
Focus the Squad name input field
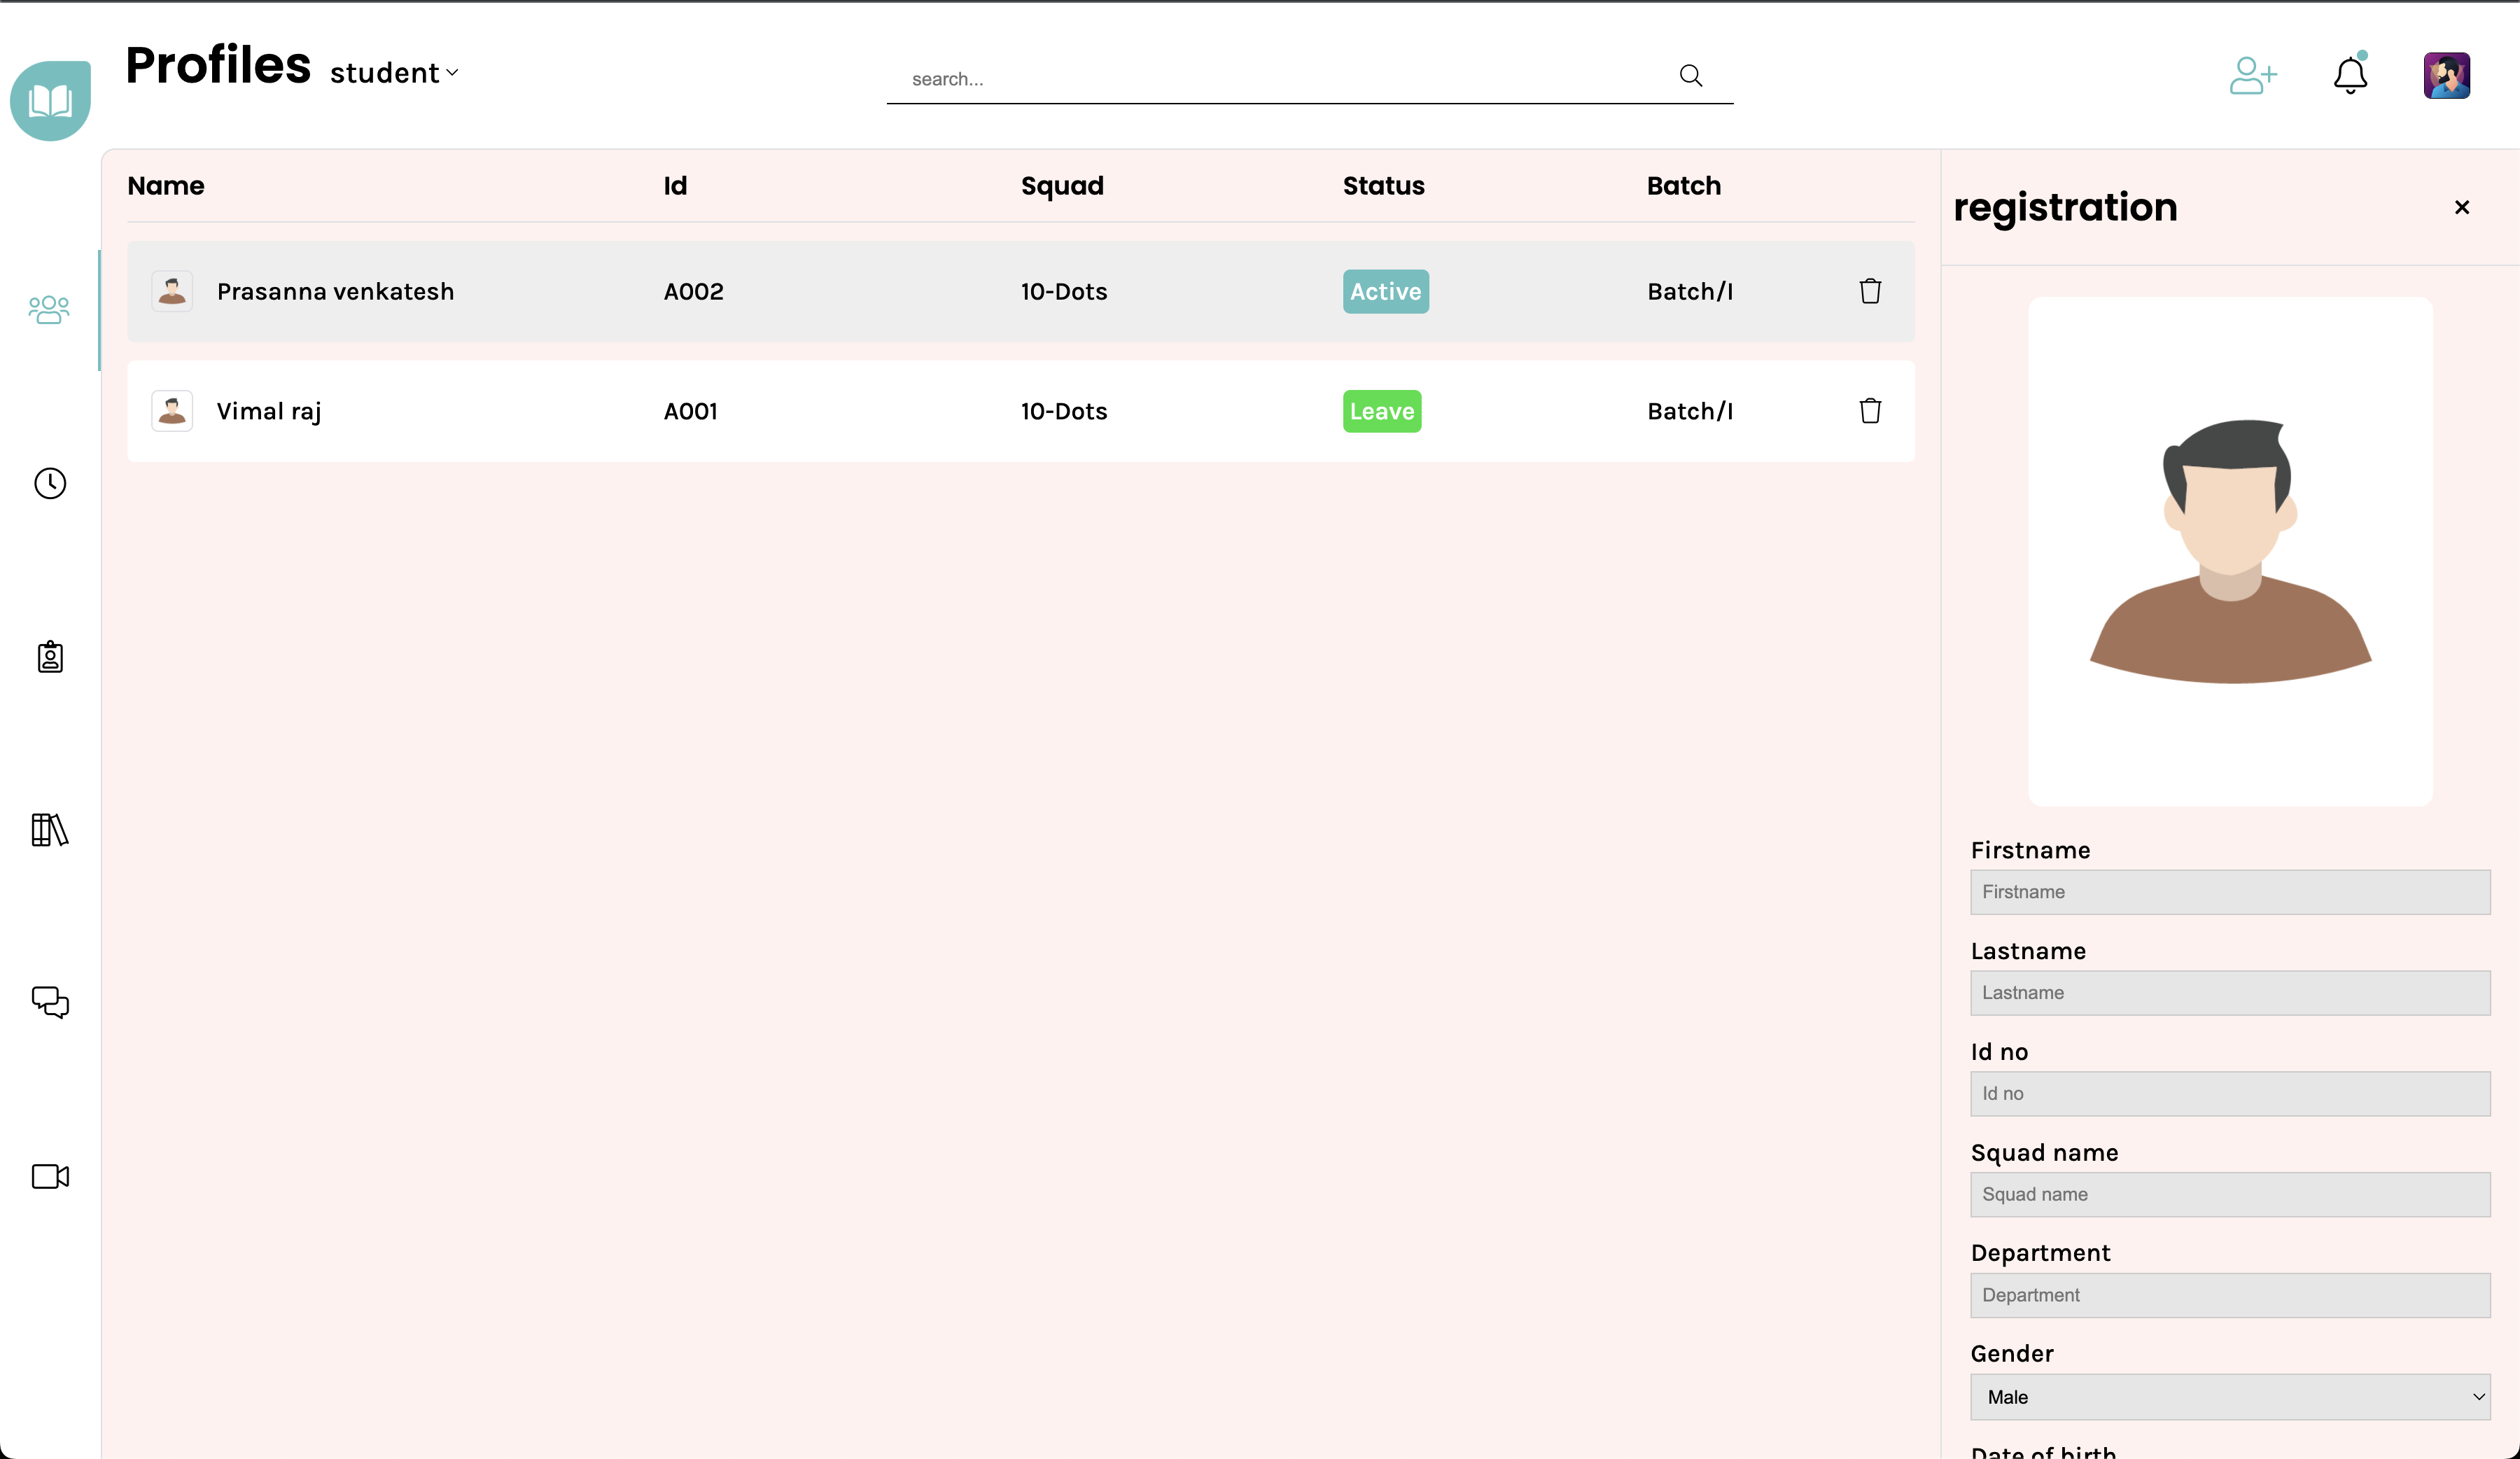[x=2229, y=1194]
